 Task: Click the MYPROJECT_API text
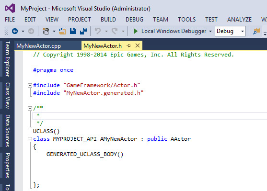pyautogui.click(x=75, y=139)
